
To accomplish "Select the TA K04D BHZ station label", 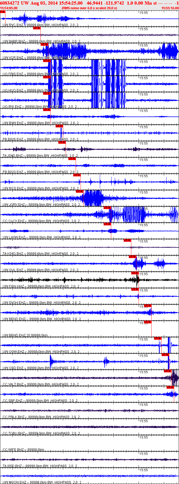I will click(13, 254).
